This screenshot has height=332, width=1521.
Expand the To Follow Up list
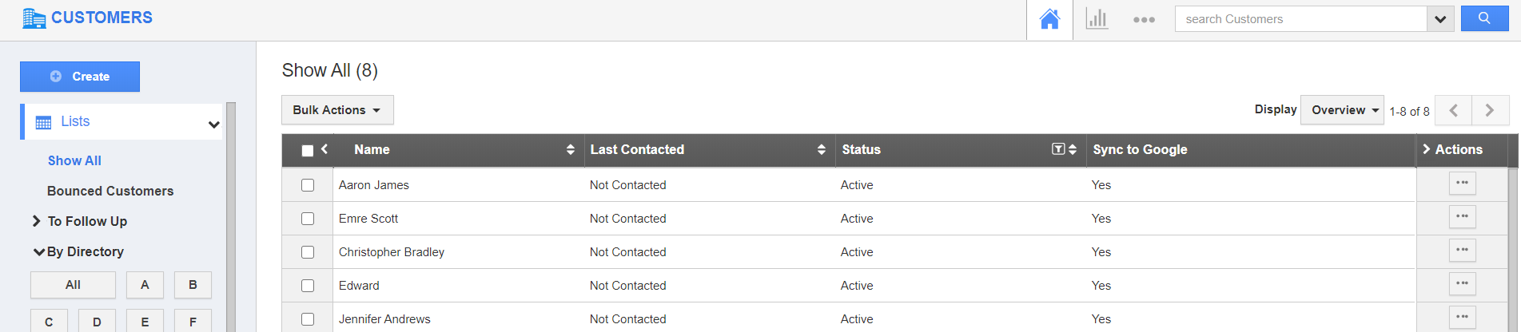point(37,221)
